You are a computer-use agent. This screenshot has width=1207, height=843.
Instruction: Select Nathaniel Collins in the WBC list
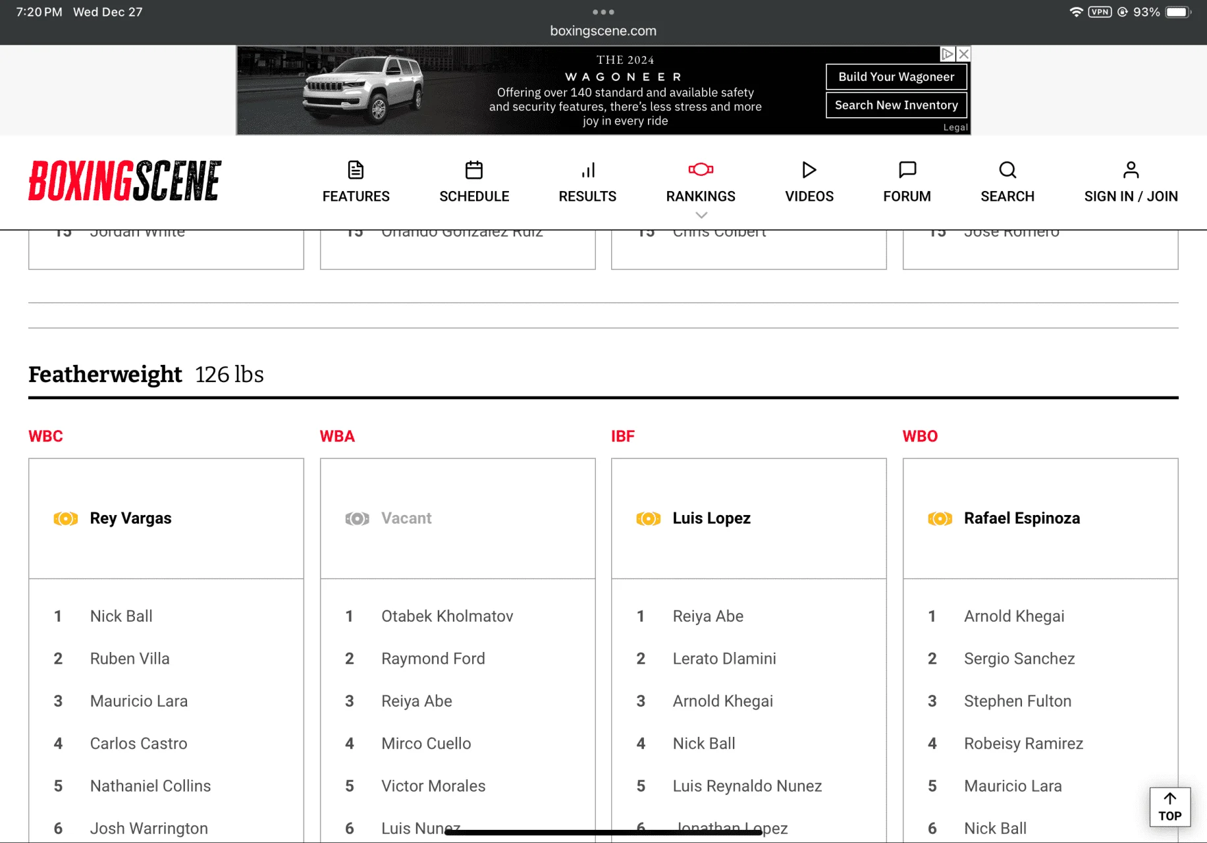point(150,786)
